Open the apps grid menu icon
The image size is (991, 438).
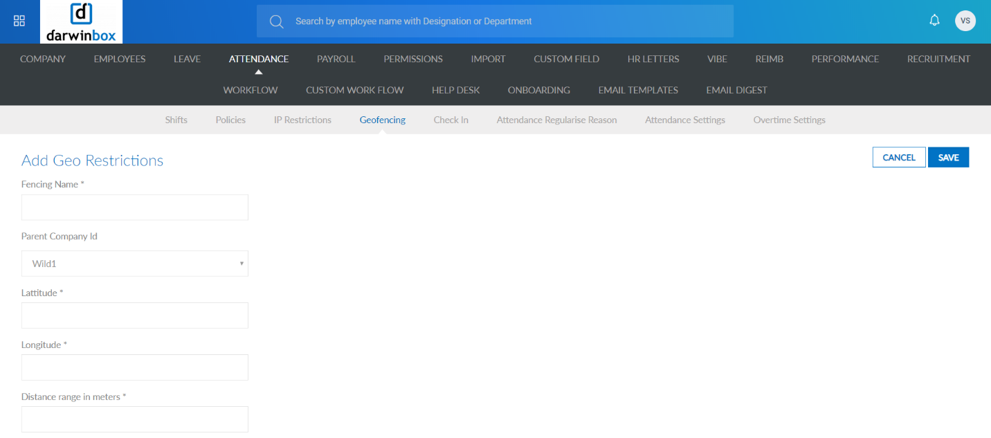point(19,21)
